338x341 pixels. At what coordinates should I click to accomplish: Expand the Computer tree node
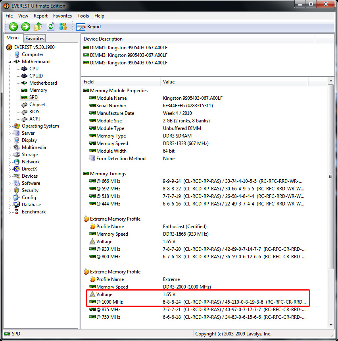coord(10,54)
